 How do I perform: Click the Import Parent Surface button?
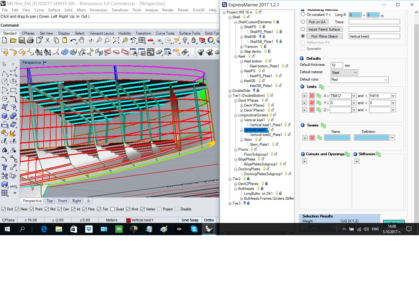[x=324, y=29]
